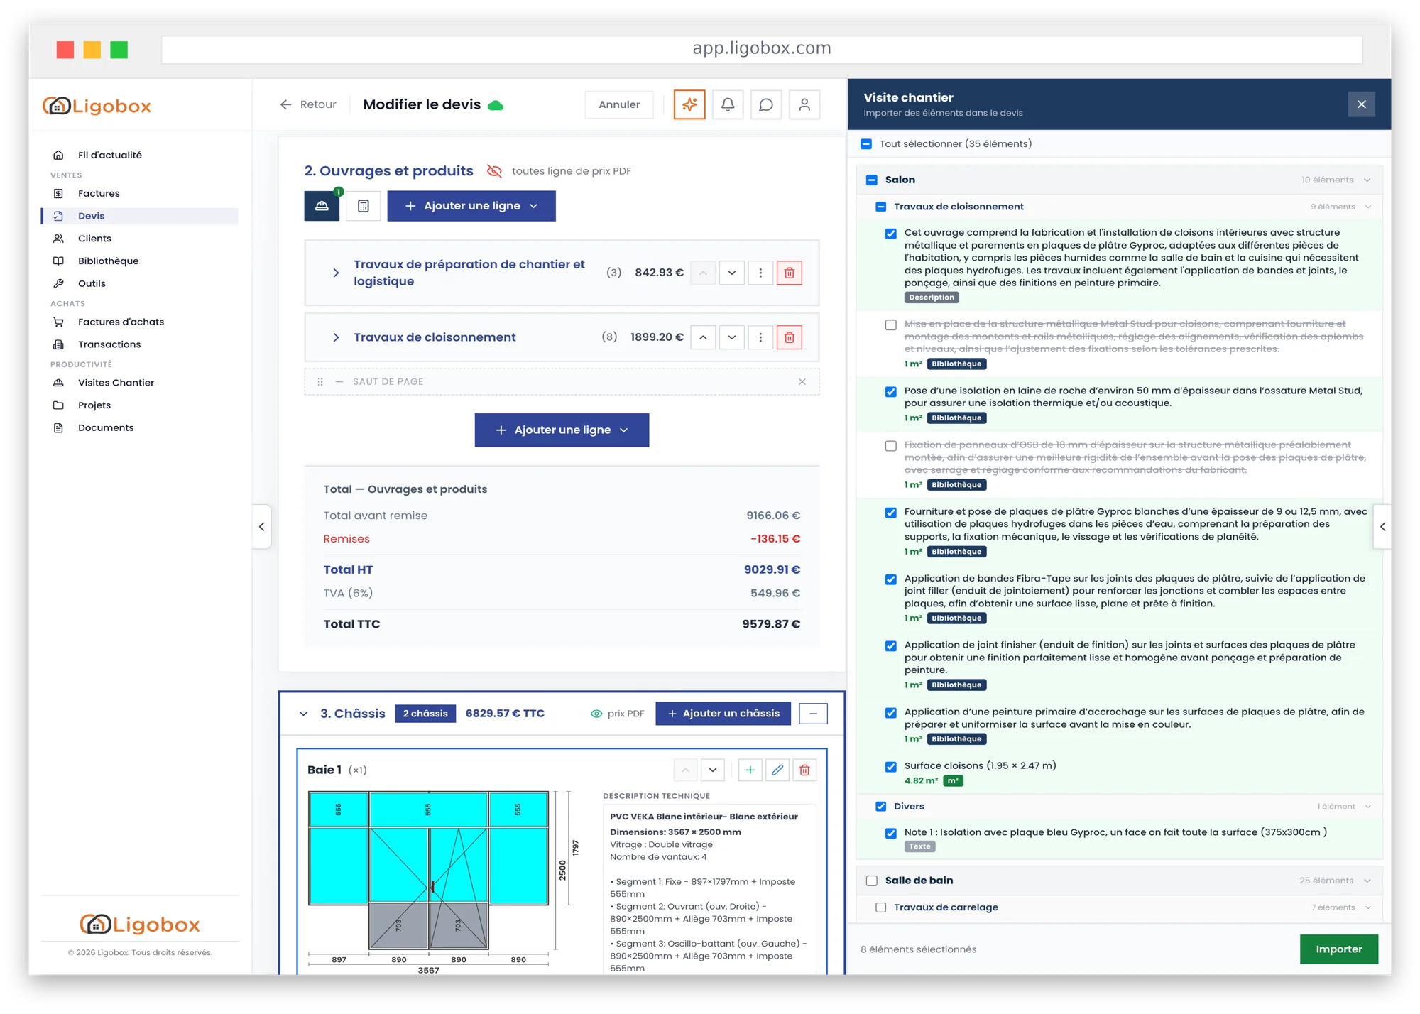Move Travaux de cloisonnement row up
The width and height of the screenshot is (1420, 1014).
[703, 337]
